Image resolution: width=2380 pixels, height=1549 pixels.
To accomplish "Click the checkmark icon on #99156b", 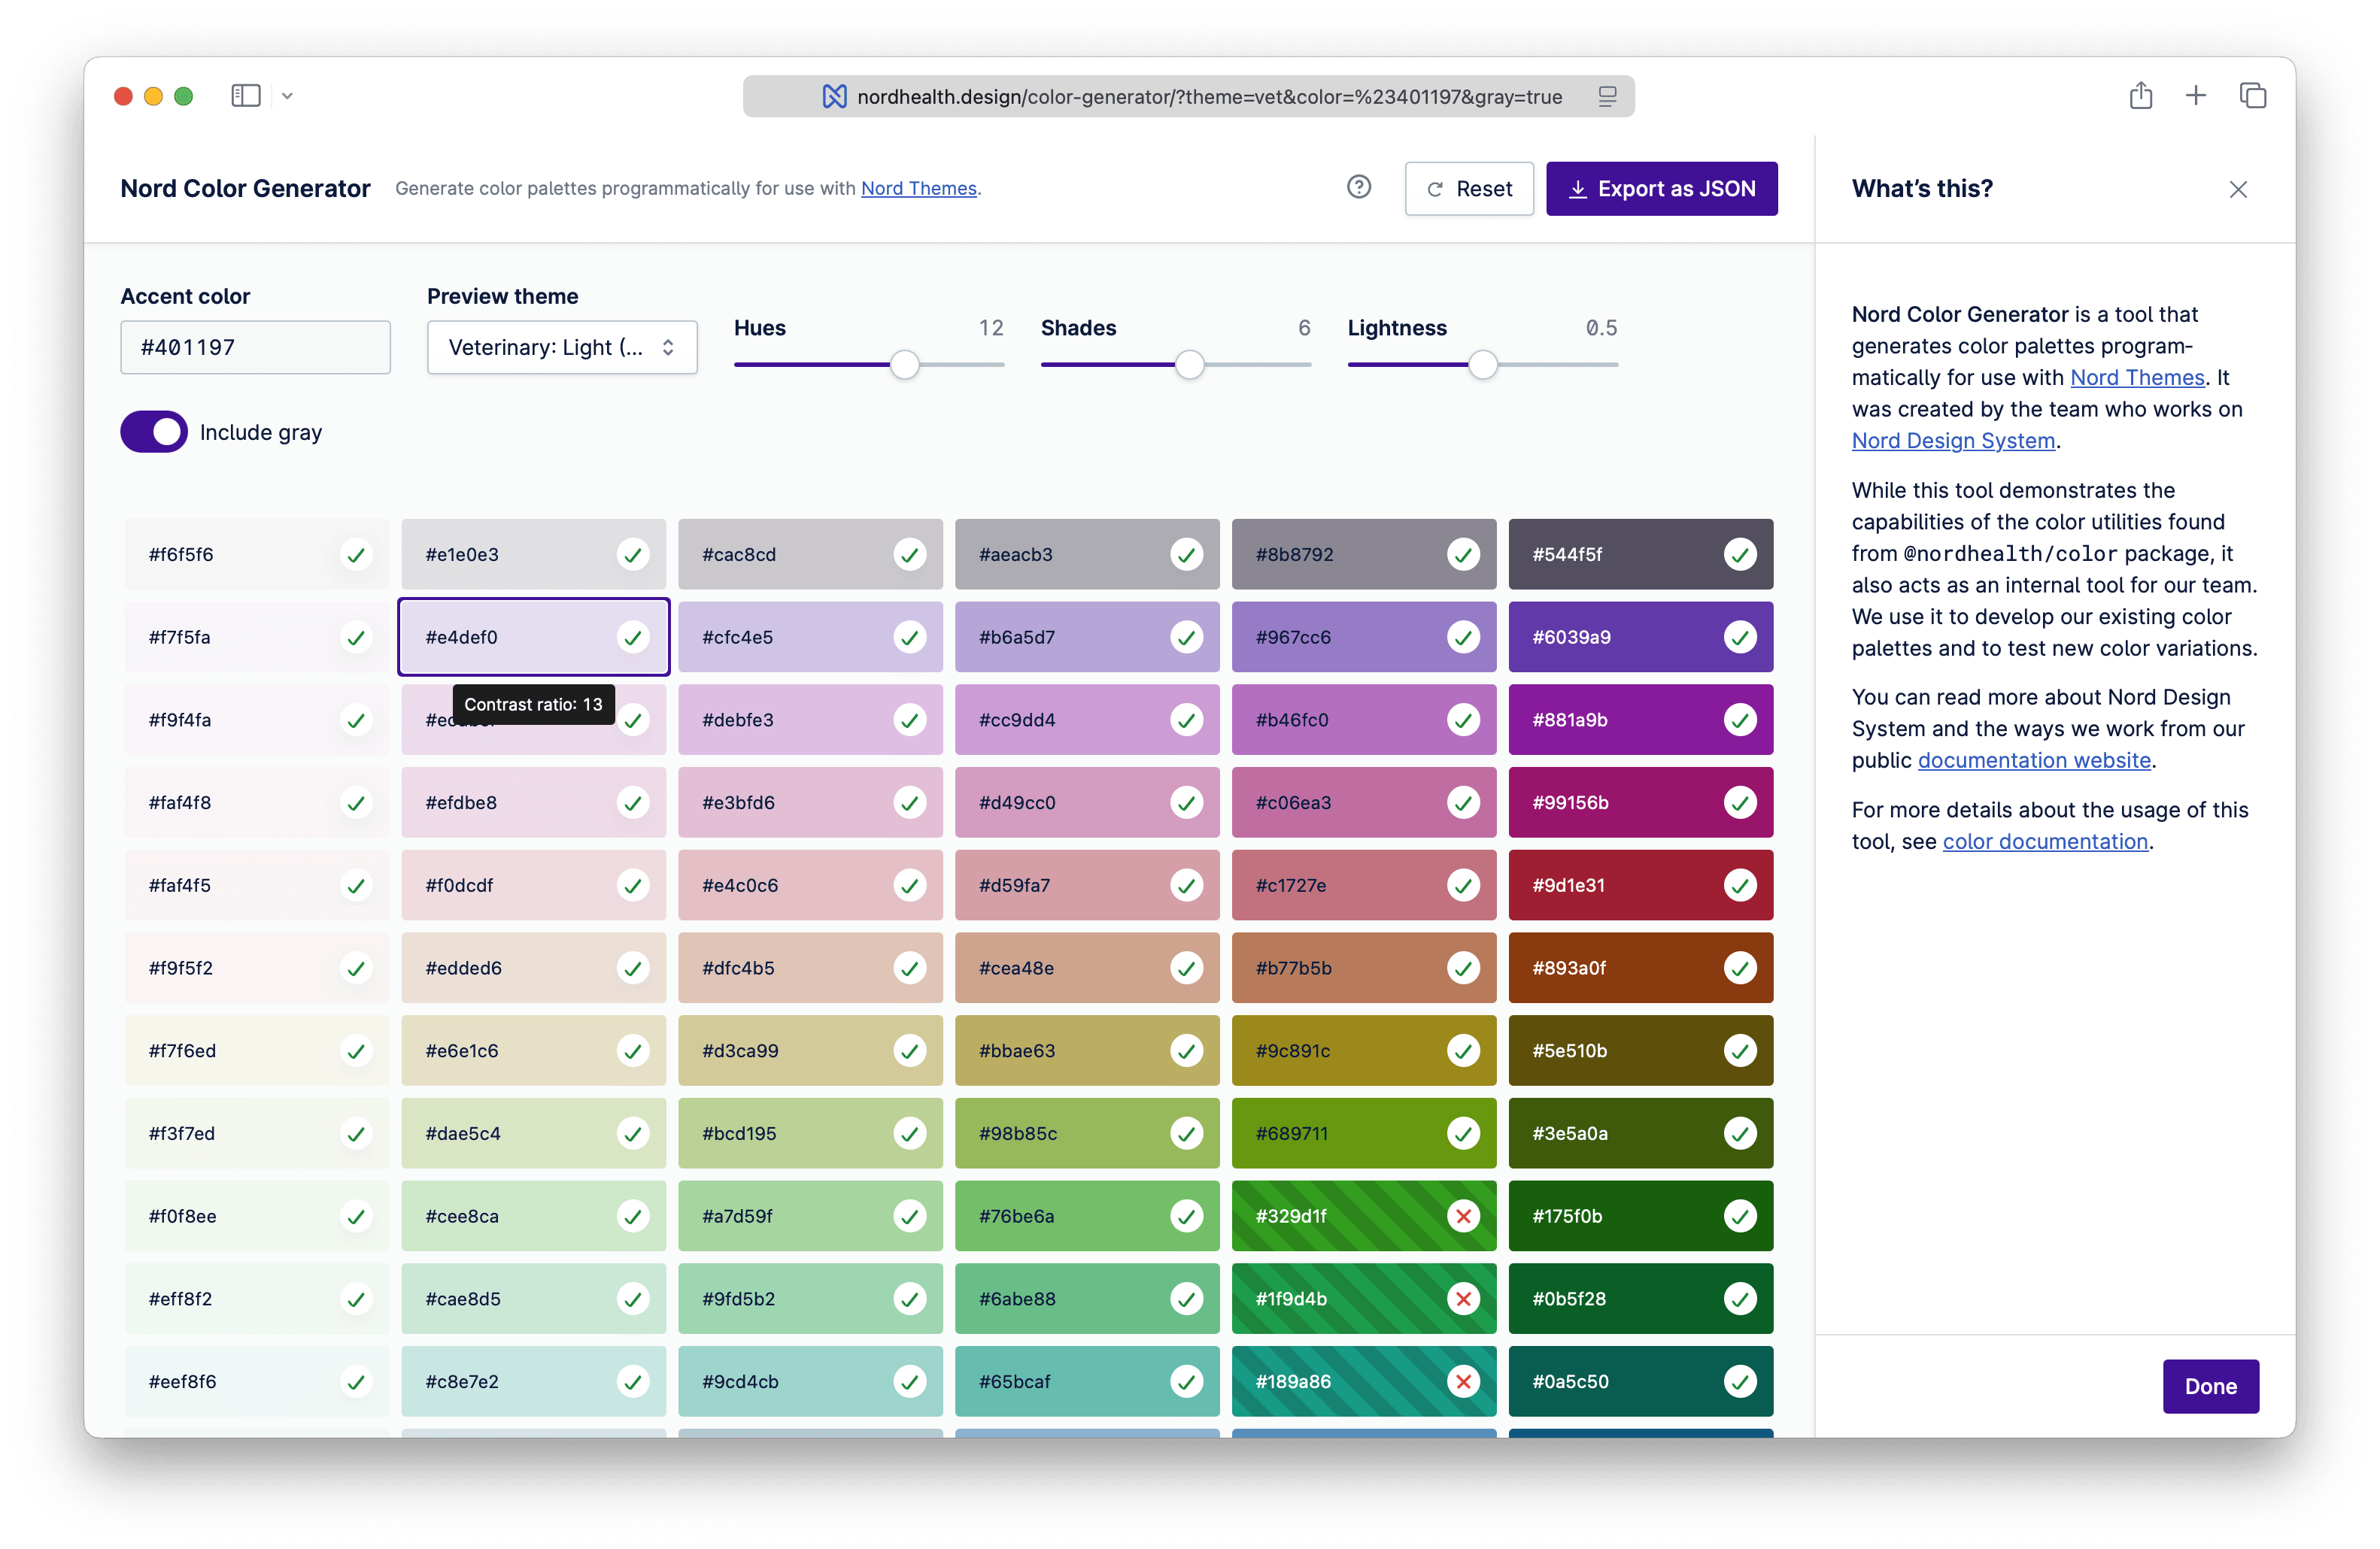I will [x=1740, y=802].
